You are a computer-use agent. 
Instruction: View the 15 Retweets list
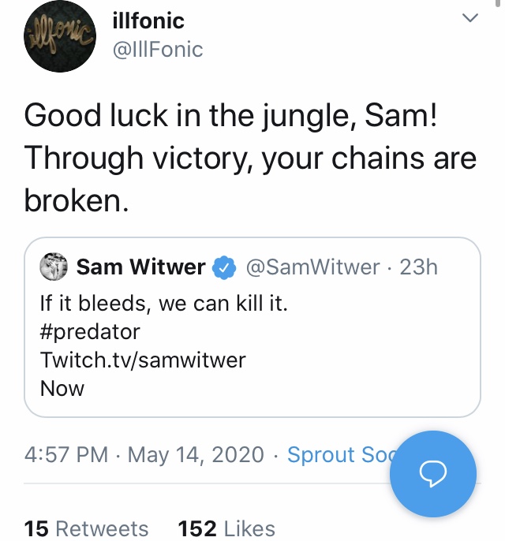tap(86, 528)
